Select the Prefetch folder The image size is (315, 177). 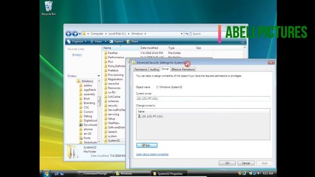click(111, 70)
